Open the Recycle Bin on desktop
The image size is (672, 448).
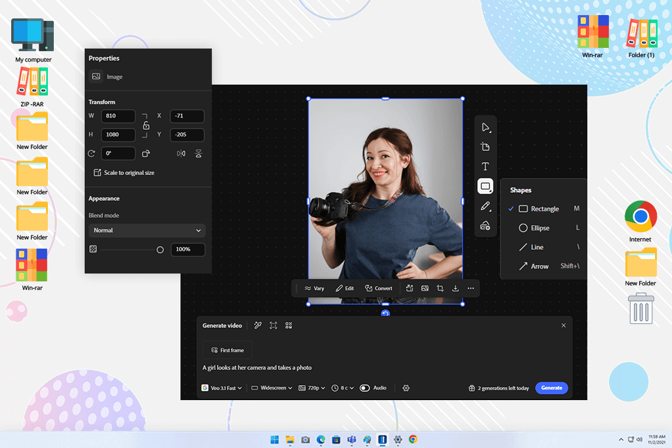pos(640,309)
